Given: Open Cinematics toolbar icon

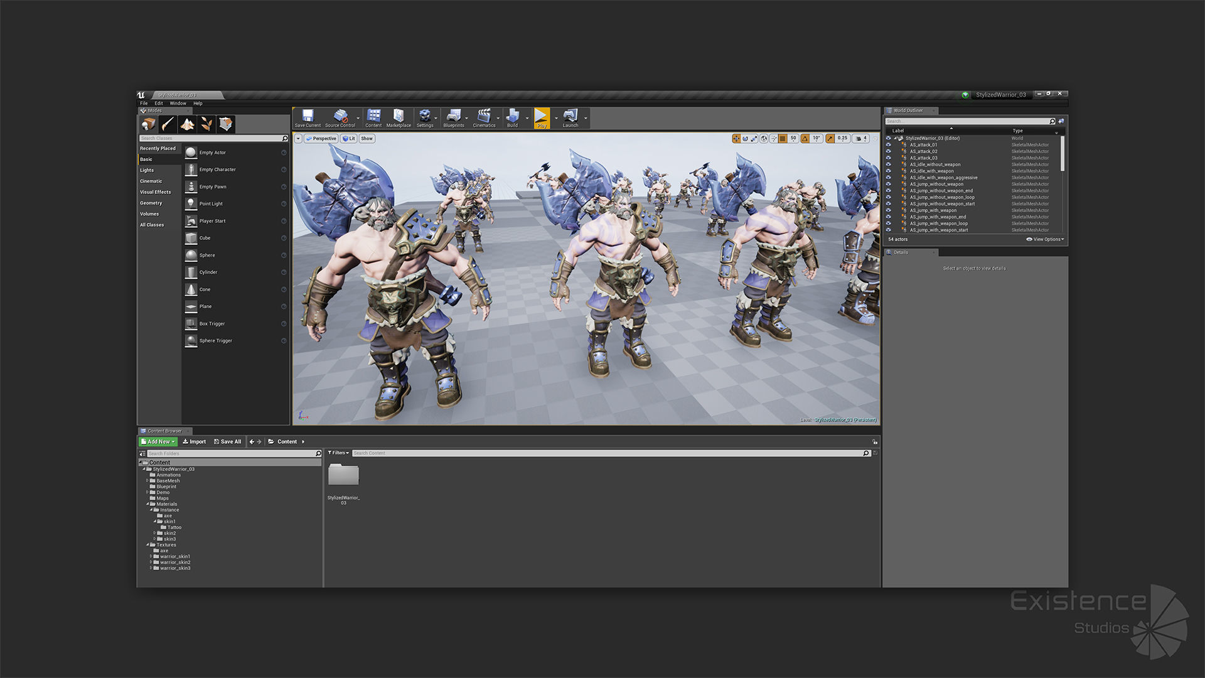Looking at the screenshot, I should click(484, 118).
